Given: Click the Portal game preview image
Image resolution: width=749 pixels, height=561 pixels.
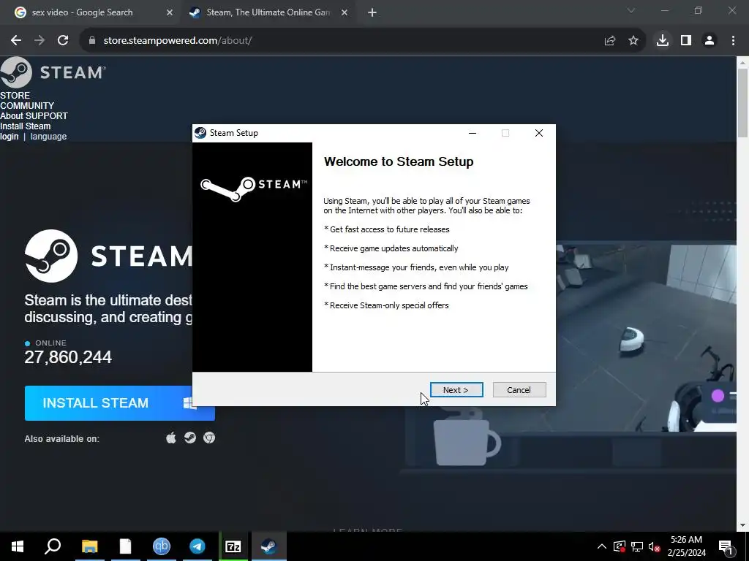Looking at the screenshot, I should [x=646, y=337].
